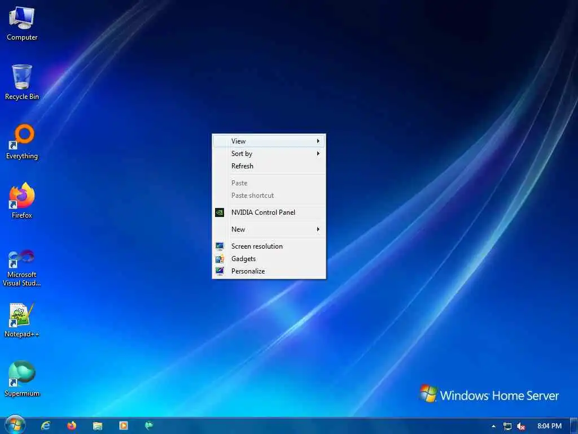
Task: Select the Supermium desktop shortcut
Action: tap(22, 379)
